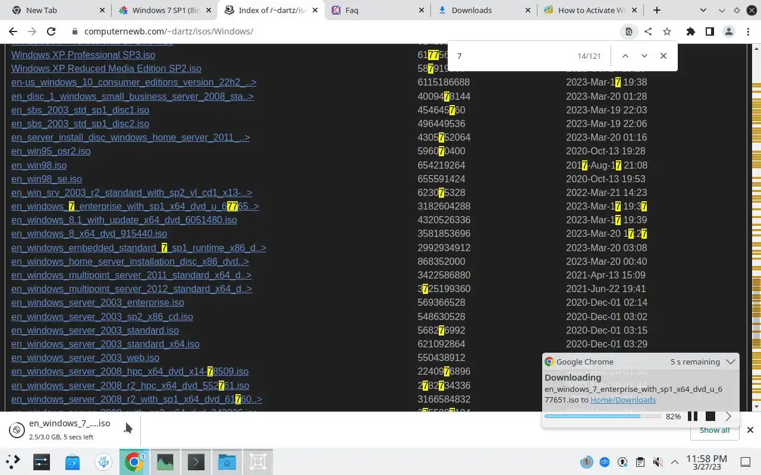
Task: Close the Faq tab
Action: pos(422,10)
